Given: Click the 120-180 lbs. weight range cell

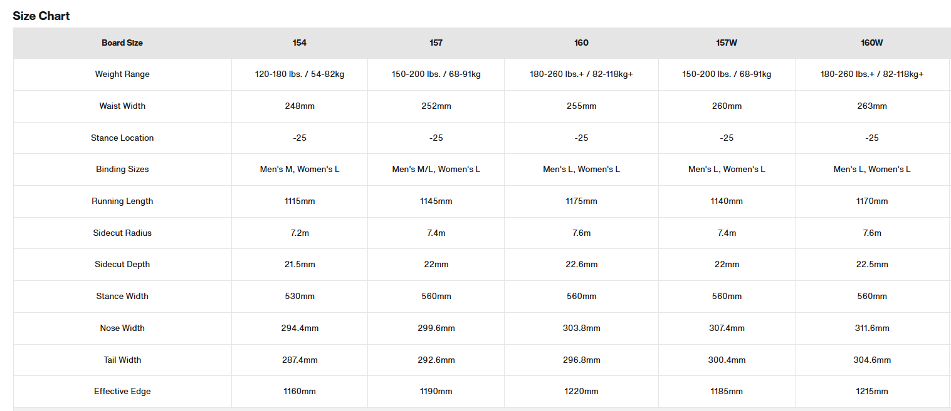Looking at the screenshot, I should (300, 74).
